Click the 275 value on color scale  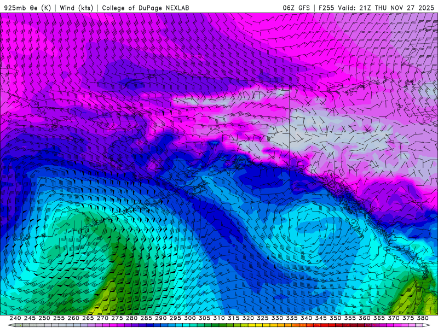[117, 318]
